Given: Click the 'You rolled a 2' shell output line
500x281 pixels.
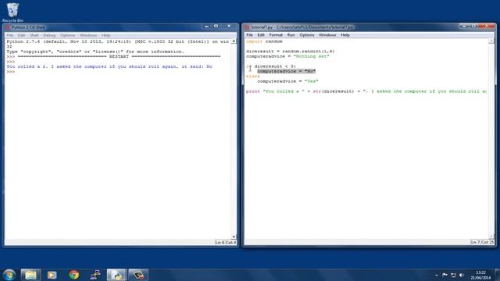Looking at the screenshot, I should [x=109, y=66].
